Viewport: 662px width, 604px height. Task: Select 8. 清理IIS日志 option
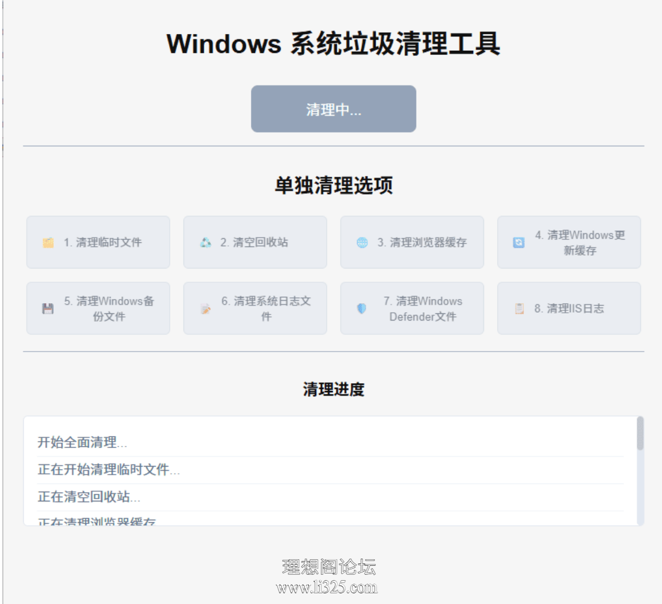569,309
